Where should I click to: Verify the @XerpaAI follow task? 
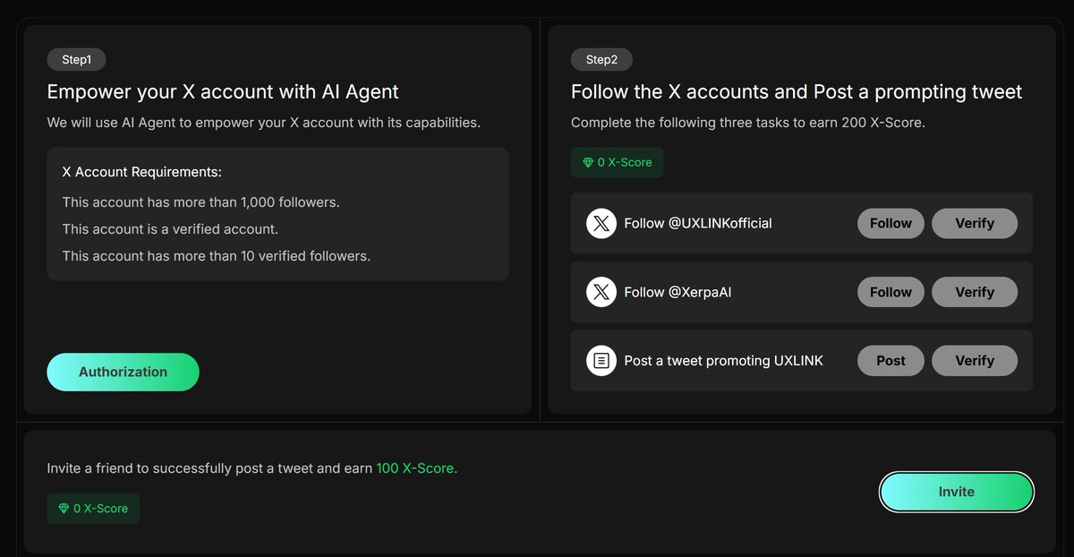pyautogui.click(x=975, y=292)
